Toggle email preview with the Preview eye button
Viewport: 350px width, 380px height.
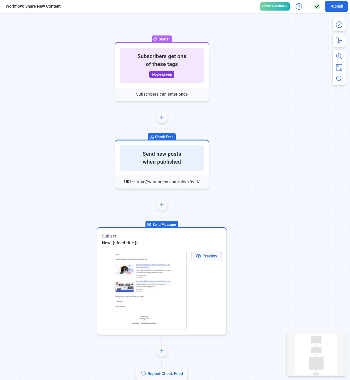click(x=206, y=256)
